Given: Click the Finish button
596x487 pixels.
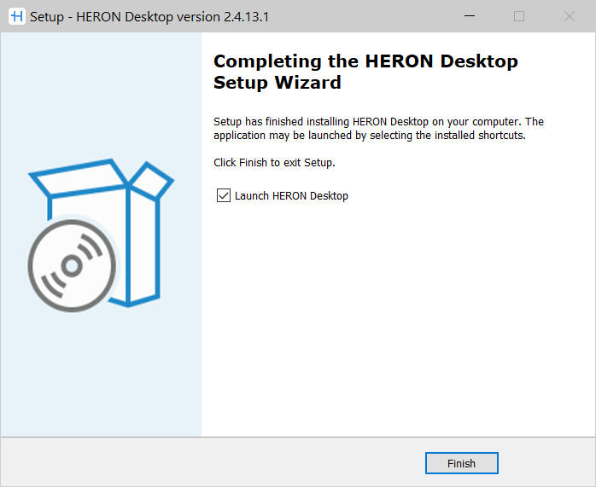Looking at the screenshot, I should [x=461, y=463].
